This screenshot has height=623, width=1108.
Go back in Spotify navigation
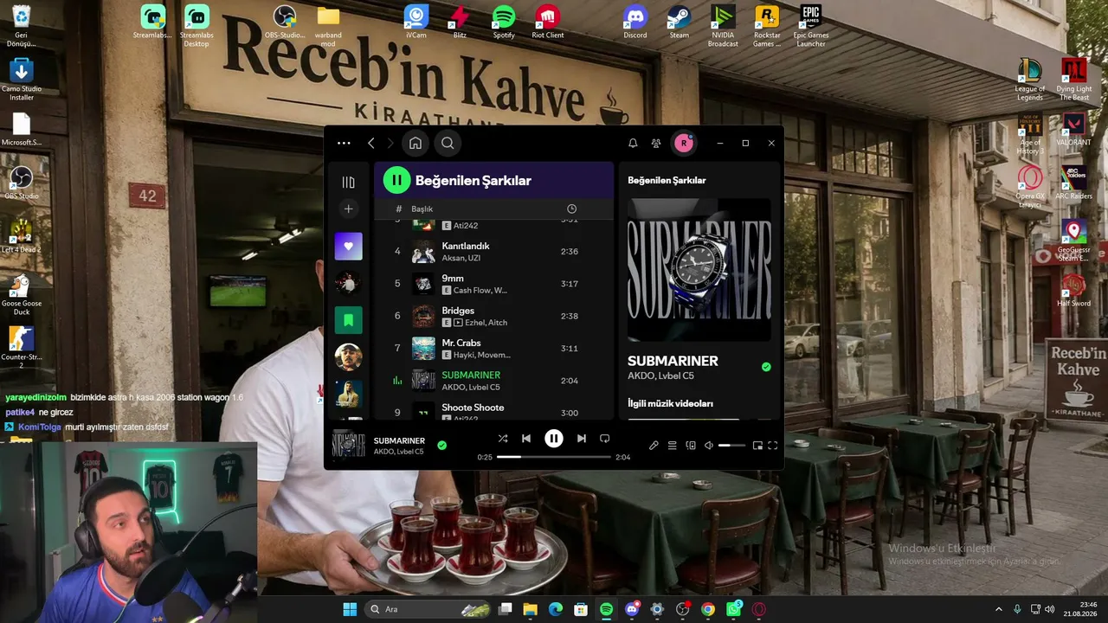(x=370, y=144)
